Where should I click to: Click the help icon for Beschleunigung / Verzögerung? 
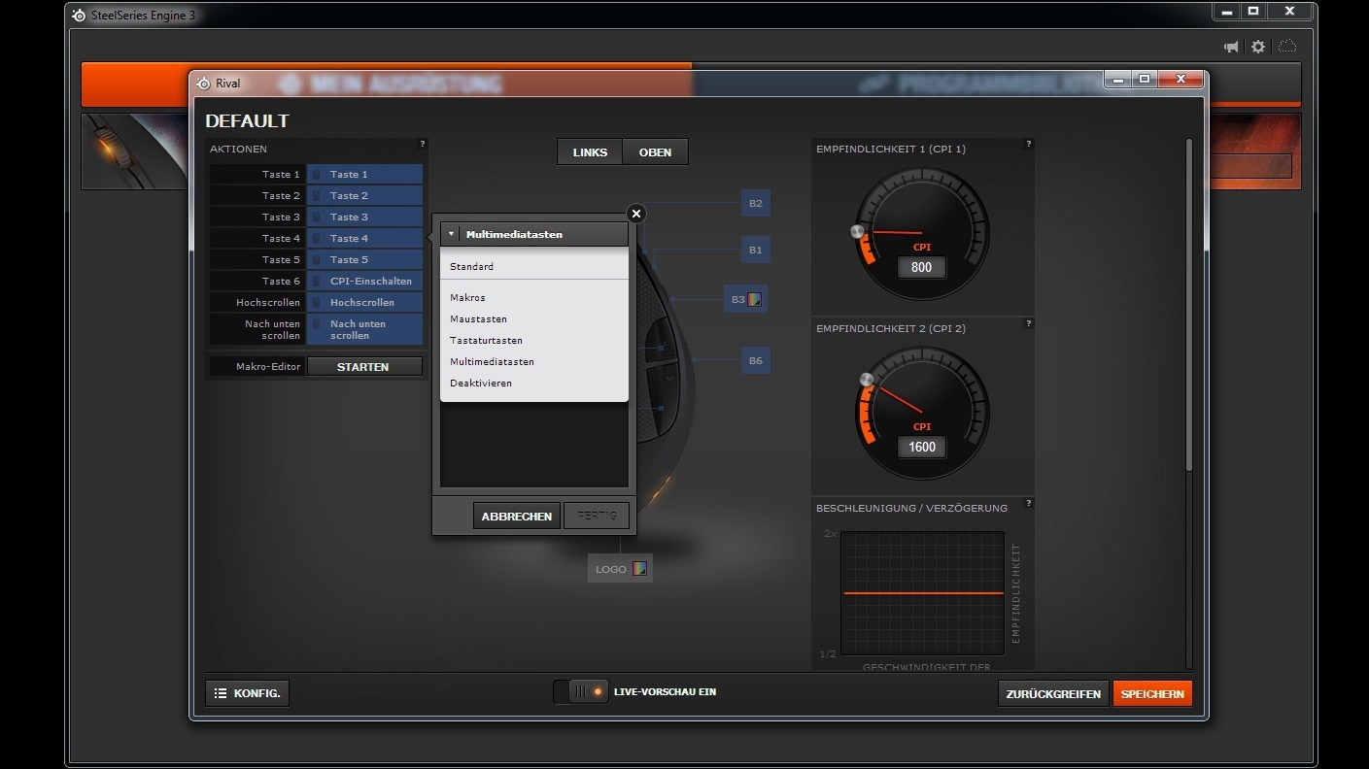click(x=1028, y=503)
